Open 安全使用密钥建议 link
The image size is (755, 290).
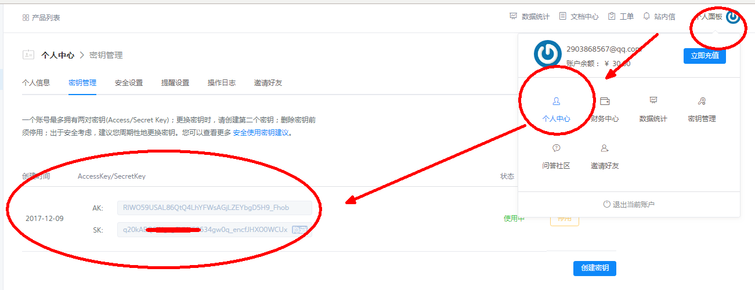[x=261, y=133]
